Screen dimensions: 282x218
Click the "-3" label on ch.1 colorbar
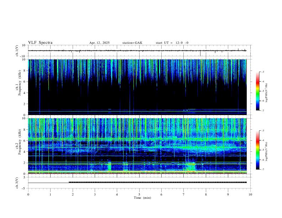pos(262,72)
